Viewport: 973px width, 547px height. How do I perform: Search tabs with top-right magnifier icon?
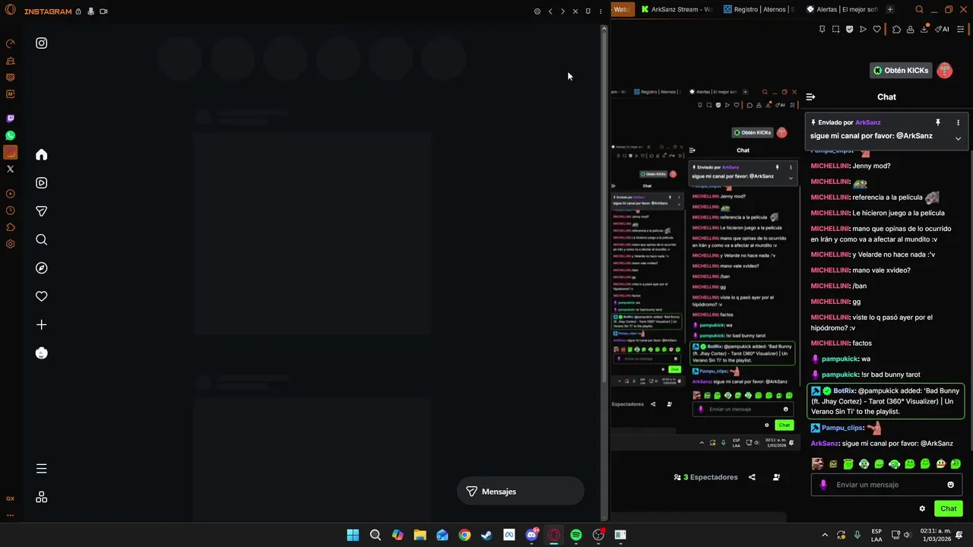click(919, 10)
